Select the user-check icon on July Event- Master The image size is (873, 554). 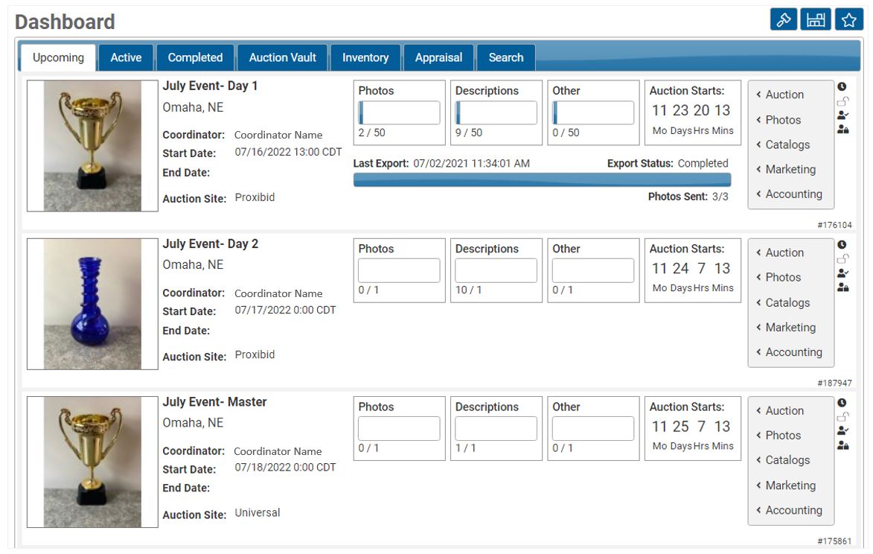point(843,430)
